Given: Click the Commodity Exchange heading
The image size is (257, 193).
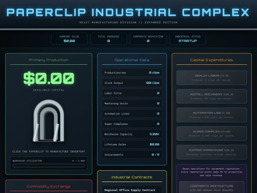Looking at the screenshot, I should [49, 186].
